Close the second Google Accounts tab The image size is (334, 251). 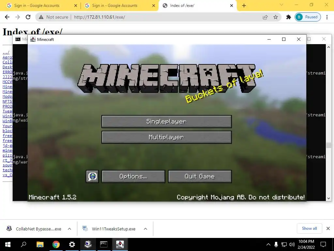point(154,6)
